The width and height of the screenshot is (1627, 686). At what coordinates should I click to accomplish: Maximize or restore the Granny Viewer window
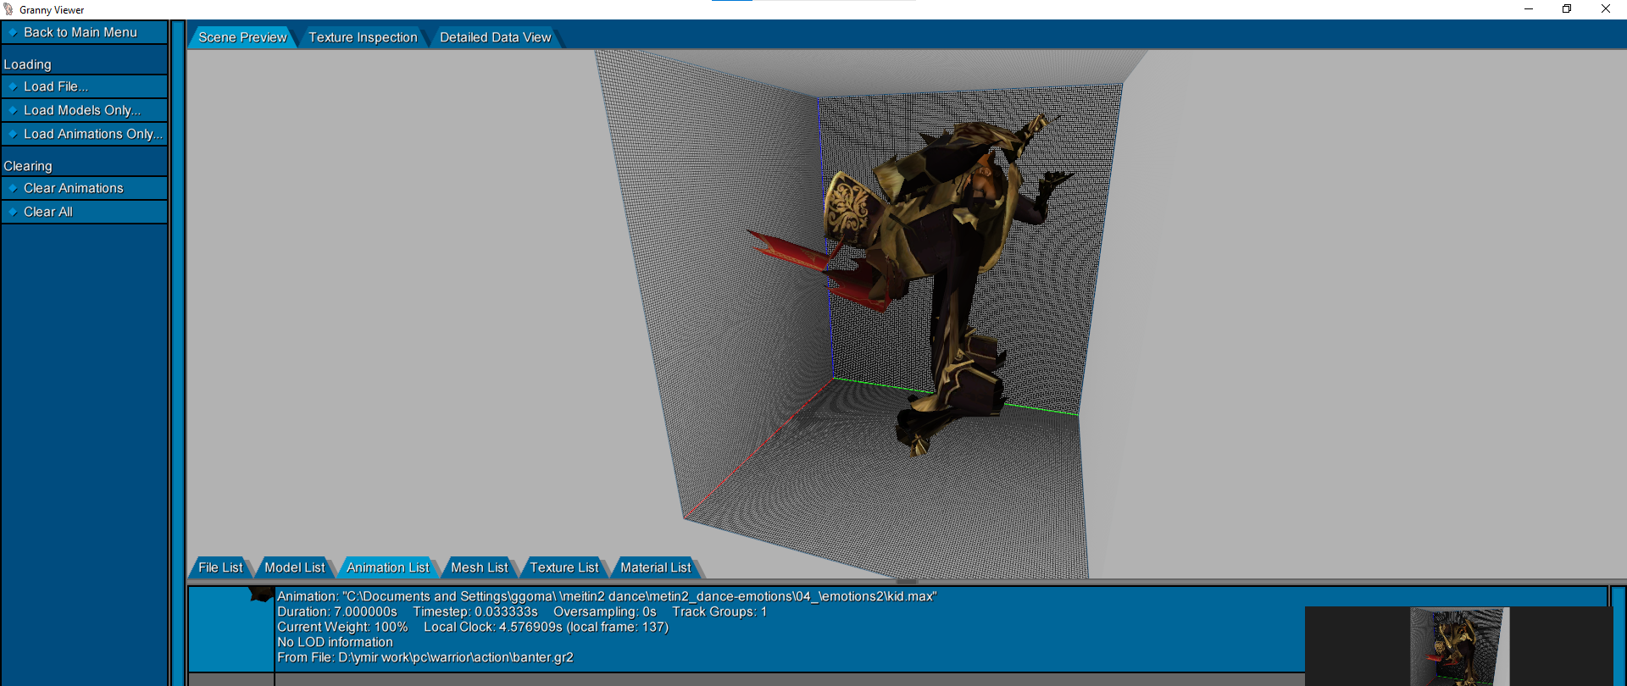1567,9
